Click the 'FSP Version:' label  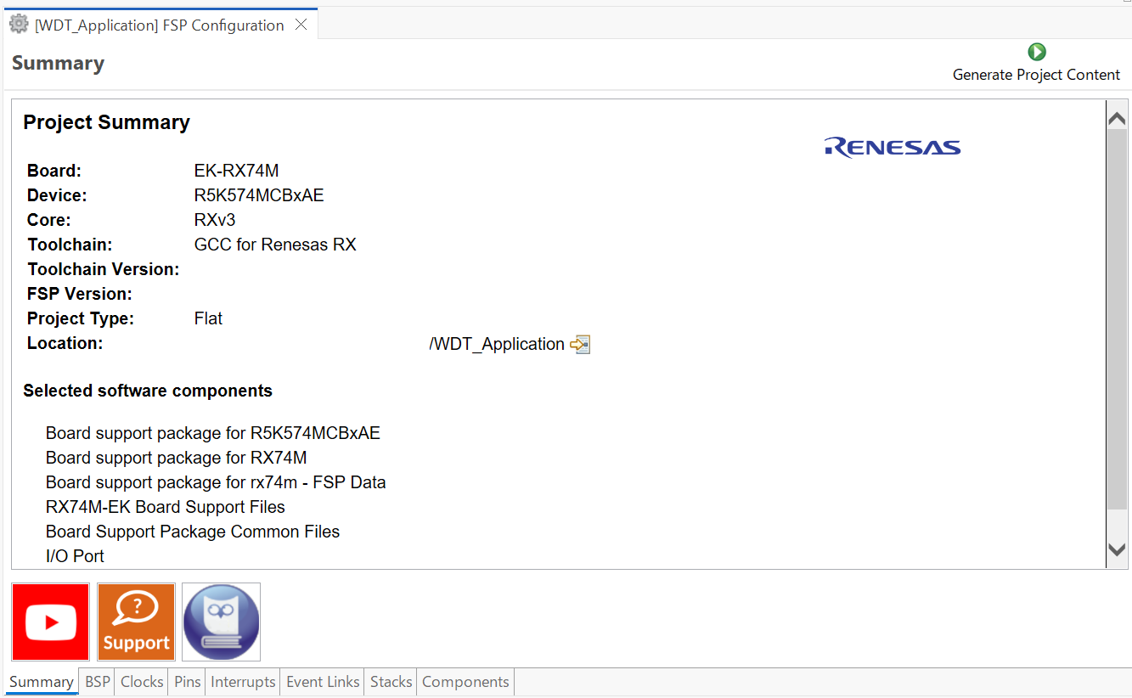pos(79,294)
